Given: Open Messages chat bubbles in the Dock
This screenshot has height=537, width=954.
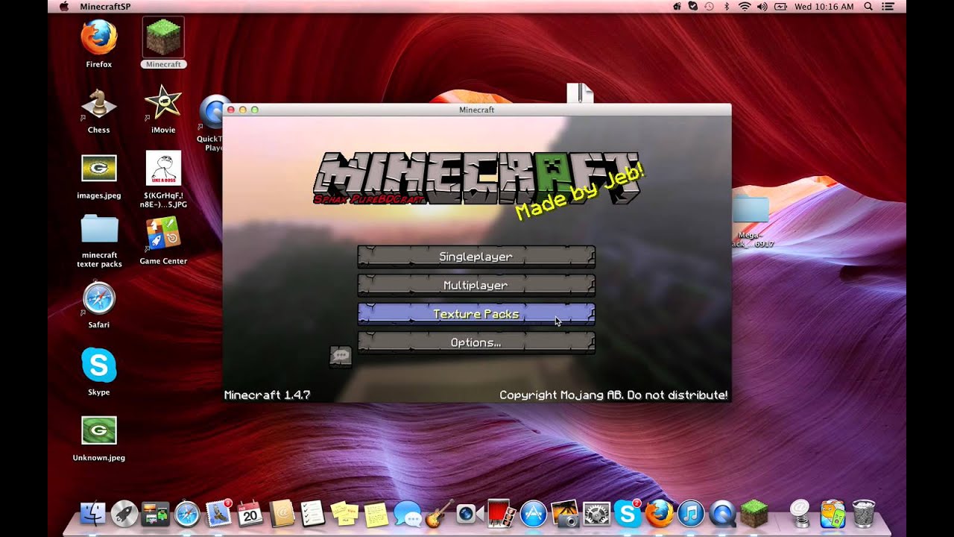Looking at the screenshot, I should [408, 513].
